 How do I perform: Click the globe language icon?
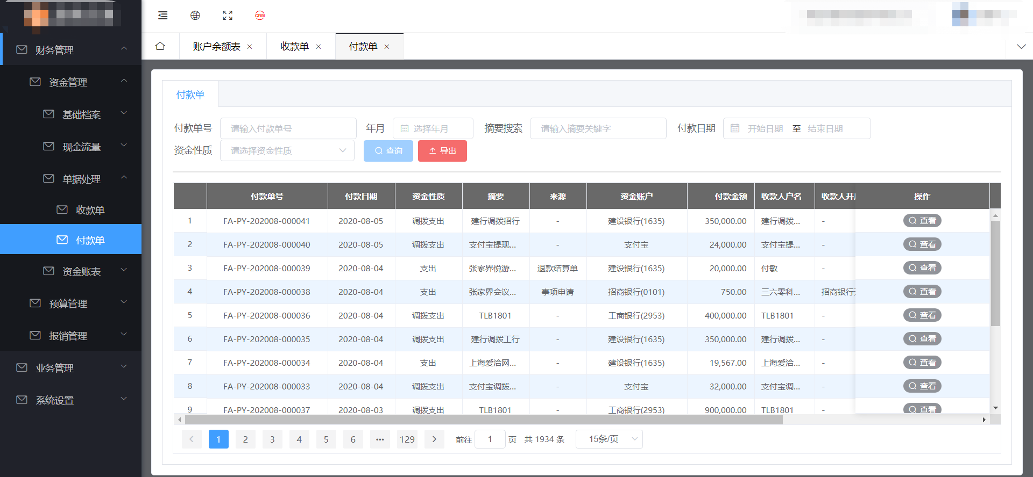click(195, 16)
